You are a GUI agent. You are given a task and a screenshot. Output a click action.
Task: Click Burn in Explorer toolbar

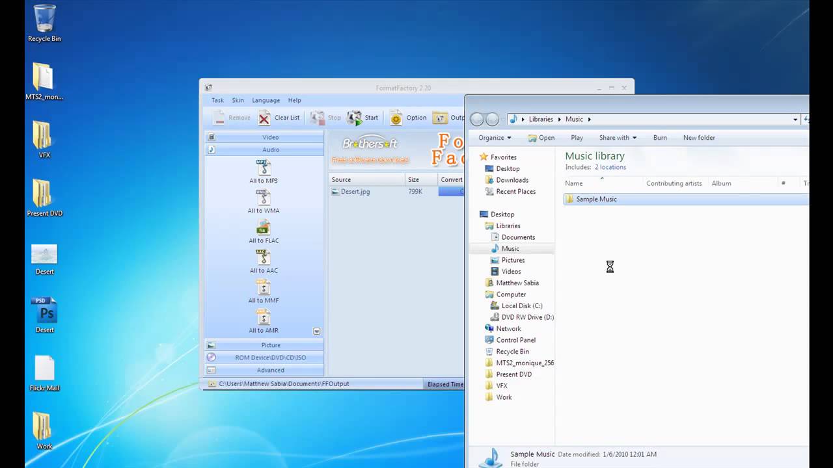[x=660, y=138]
